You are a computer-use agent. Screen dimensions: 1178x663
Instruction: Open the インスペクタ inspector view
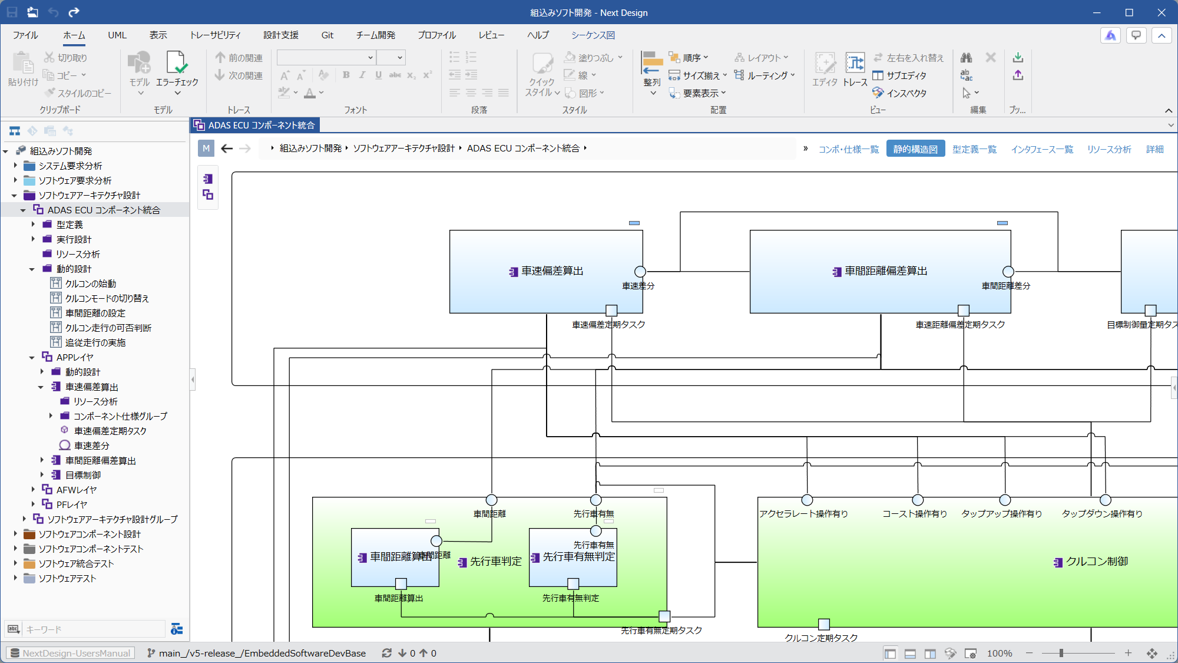(x=899, y=93)
